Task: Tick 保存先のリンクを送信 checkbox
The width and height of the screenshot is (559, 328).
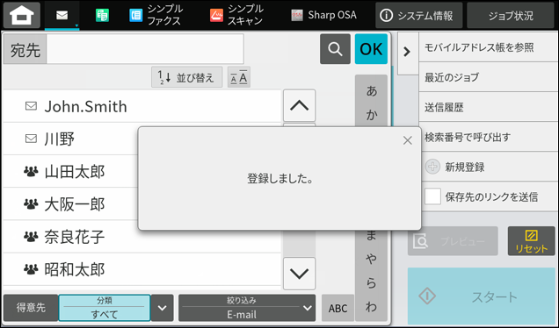Action: 432,196
